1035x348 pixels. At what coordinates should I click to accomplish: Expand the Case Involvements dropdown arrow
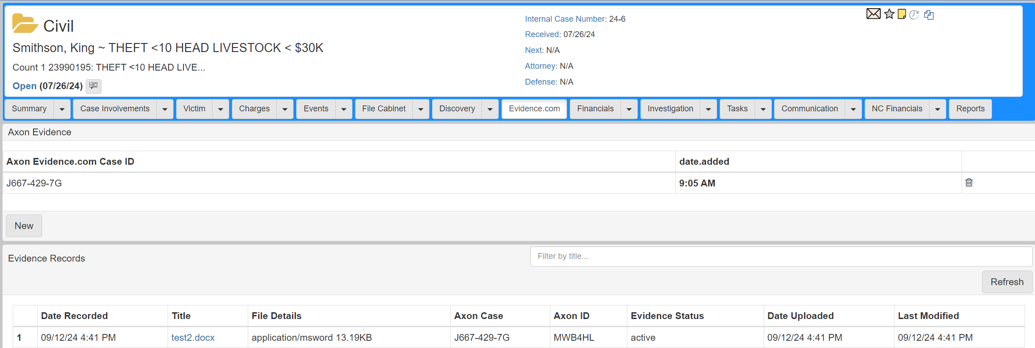tap(165, 109)
